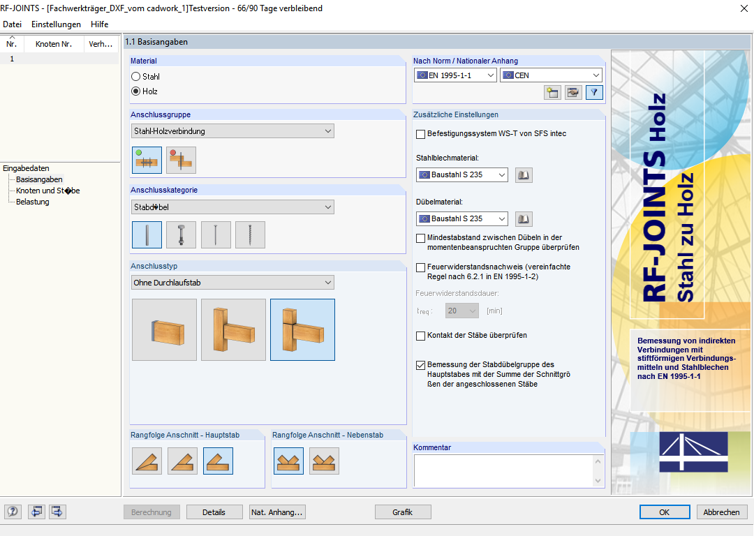The image size is (754, 536).
Task: Enable Mindestabstand zwischen Dübeln check
Action: [x=421, y=238]
